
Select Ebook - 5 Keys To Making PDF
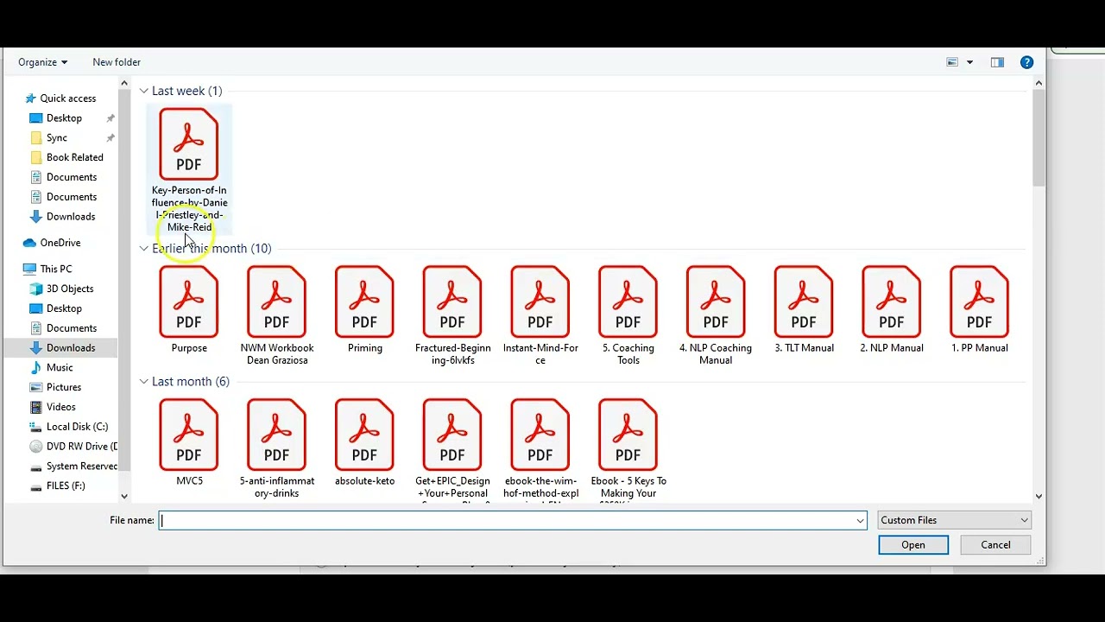(x=628, y=449)
